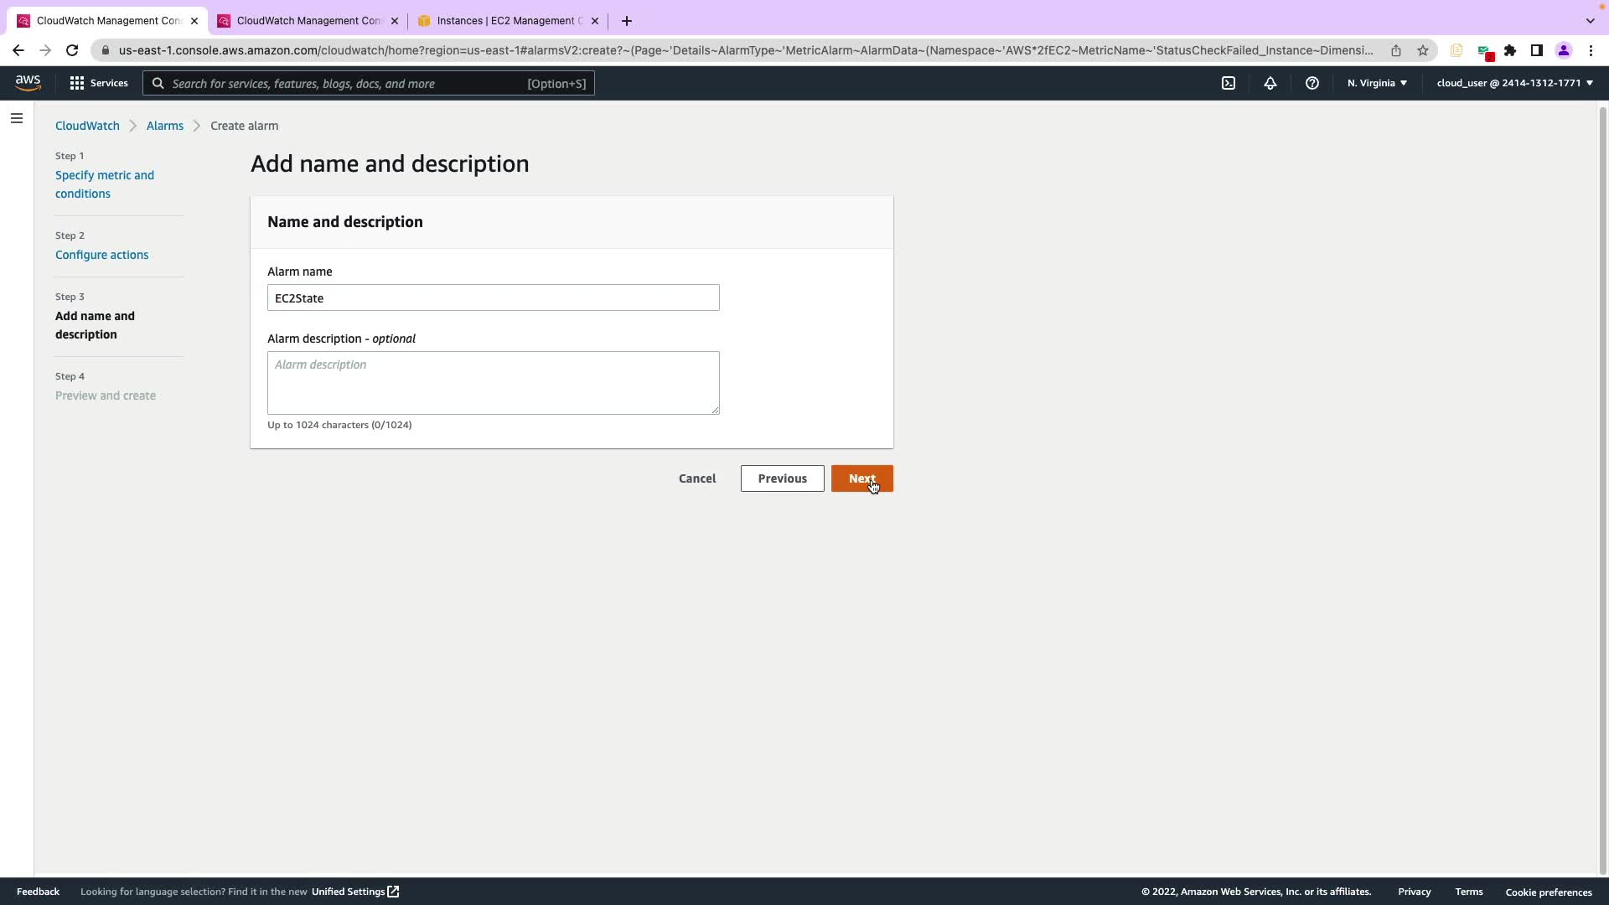1609x905 pixels.
Task: Click the AWS logo home icon
Action: tap(28, 82)
